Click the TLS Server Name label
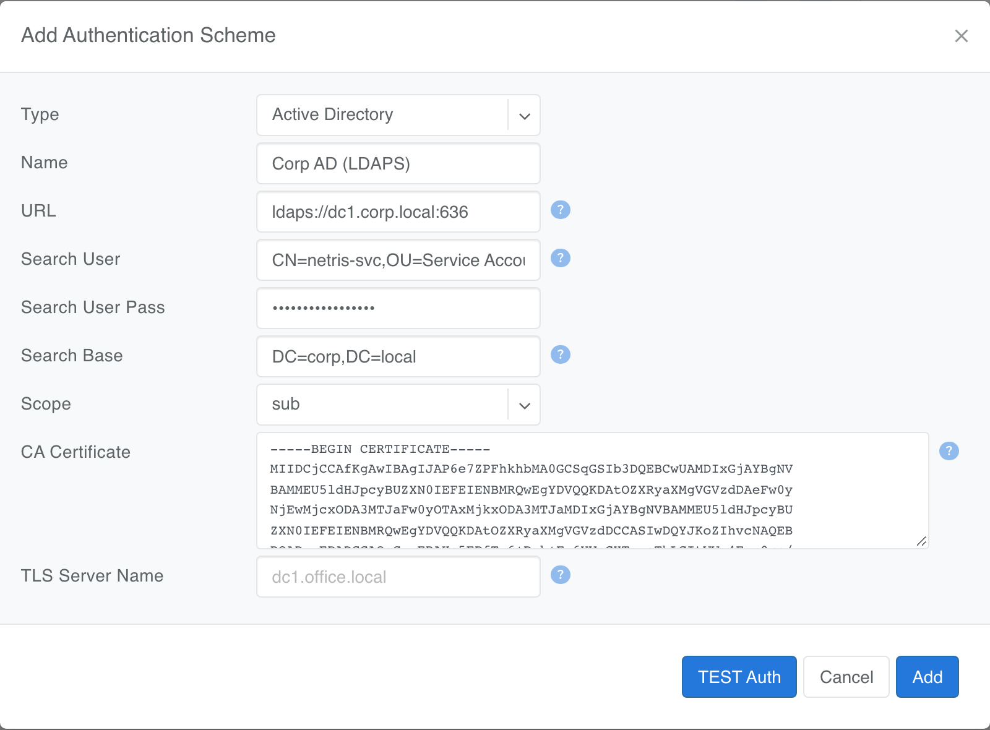This screenshot has height=730, width=990. pos(92,576)
